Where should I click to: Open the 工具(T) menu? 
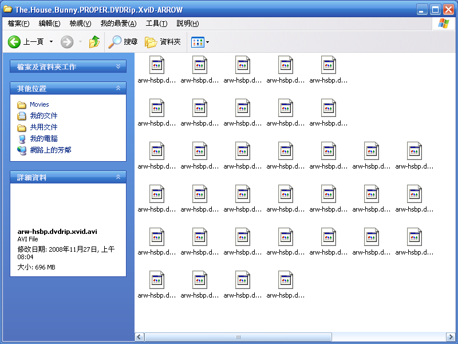(156, 24)
